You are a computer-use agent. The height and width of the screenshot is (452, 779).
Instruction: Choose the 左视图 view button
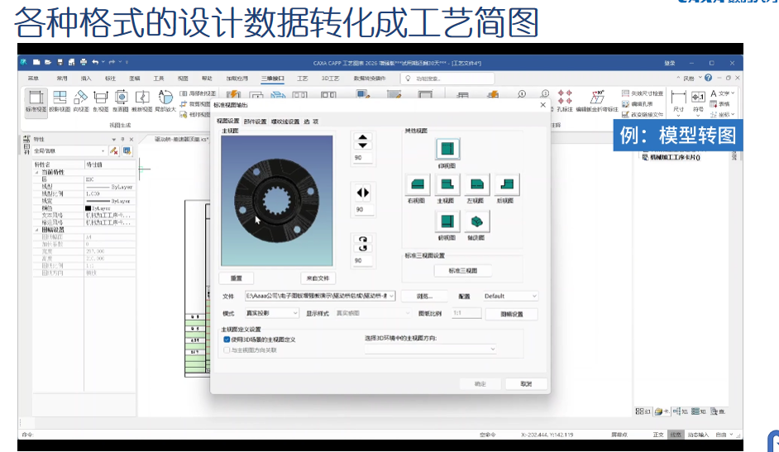coord(477,184)
